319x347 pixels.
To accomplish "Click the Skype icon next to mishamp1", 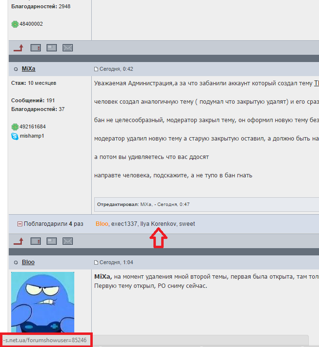I will [x=15, y=136].
